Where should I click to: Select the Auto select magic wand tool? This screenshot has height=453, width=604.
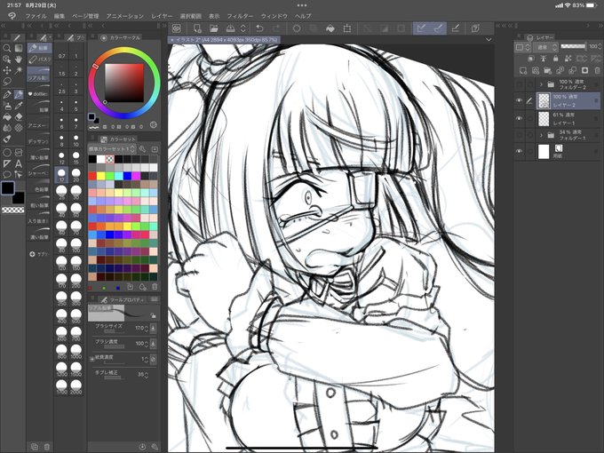pos(19,70)
